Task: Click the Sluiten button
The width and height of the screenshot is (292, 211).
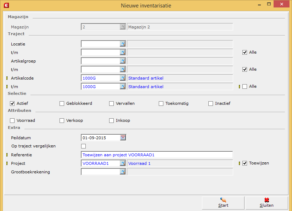Action: click(267, 203)
